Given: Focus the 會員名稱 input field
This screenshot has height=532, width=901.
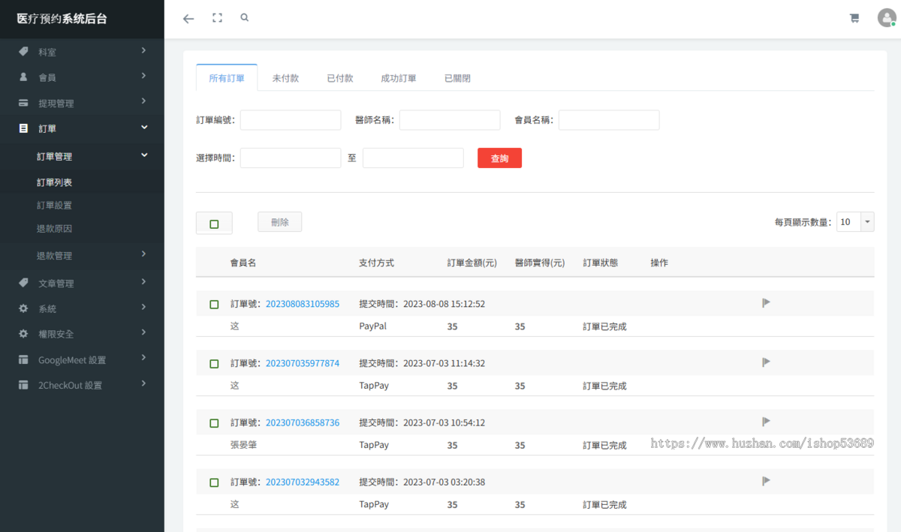Looking at the screenshot, I should click(609, 120).
